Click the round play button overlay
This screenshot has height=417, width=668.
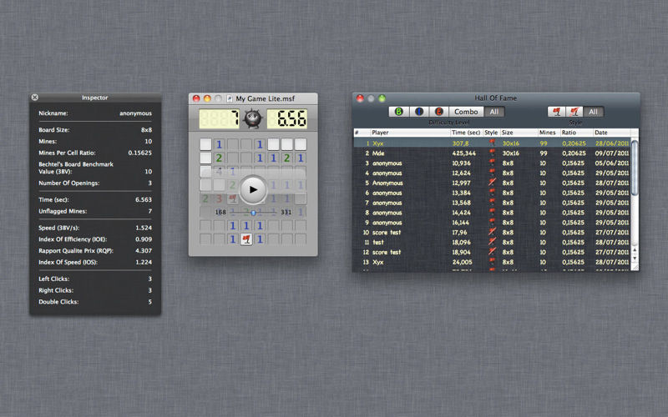point(253,190)
